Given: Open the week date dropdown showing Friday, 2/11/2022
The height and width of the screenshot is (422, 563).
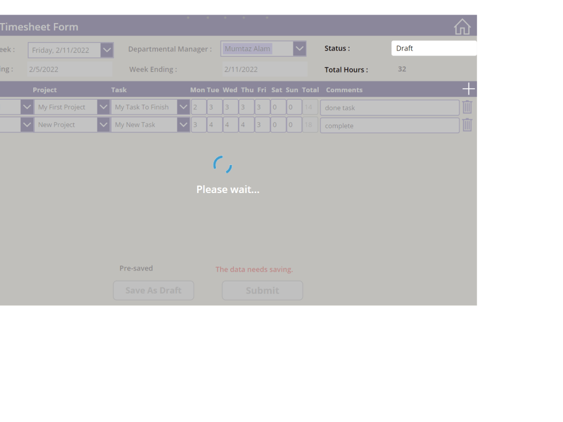Looking at the screenshot, I should tap(107, 50).
